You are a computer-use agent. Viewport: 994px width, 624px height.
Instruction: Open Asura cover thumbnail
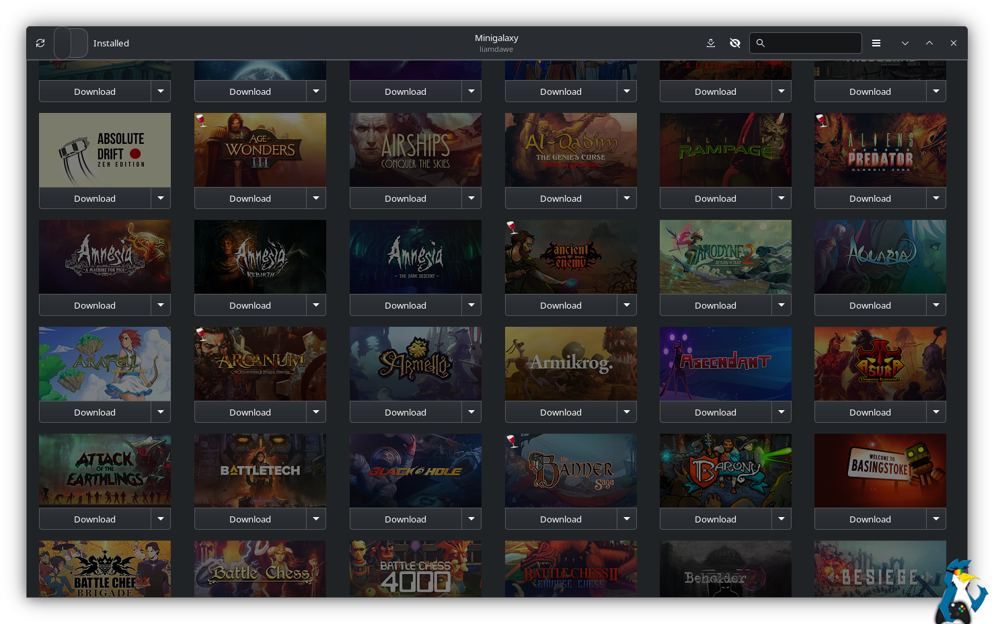click(x=880, y=364)
